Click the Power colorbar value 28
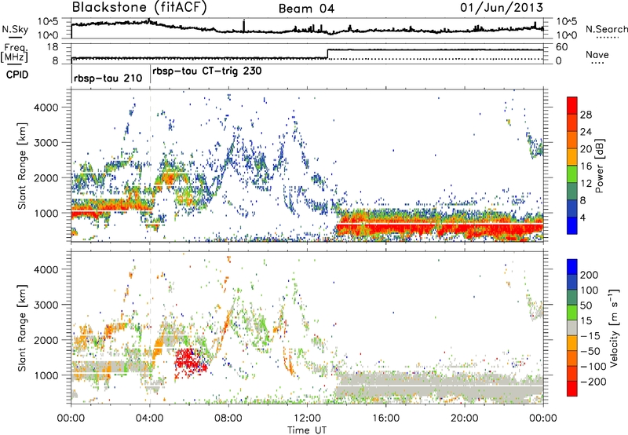Image resolution: width=628 pixels, height=435 pixels. point(586,115)
